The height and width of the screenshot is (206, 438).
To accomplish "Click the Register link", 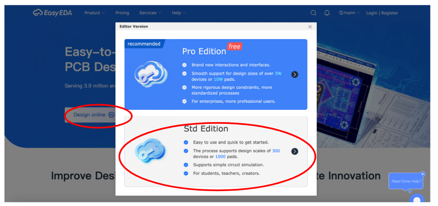I will (390, 13).
